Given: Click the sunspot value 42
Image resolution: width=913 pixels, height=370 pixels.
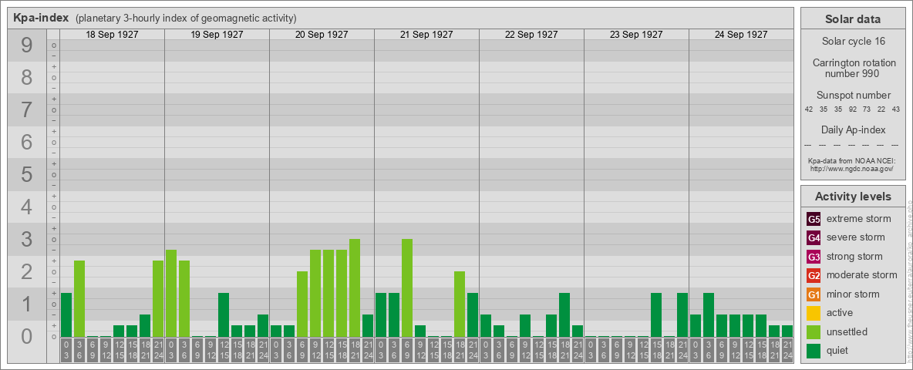Looking at the screenshot, I should (x=809, y=109).
